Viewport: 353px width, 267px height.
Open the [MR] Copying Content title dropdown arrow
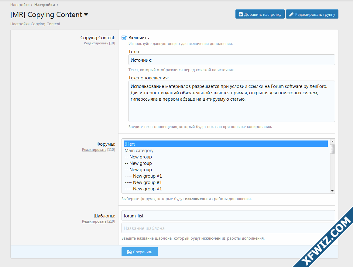point(86,15)
